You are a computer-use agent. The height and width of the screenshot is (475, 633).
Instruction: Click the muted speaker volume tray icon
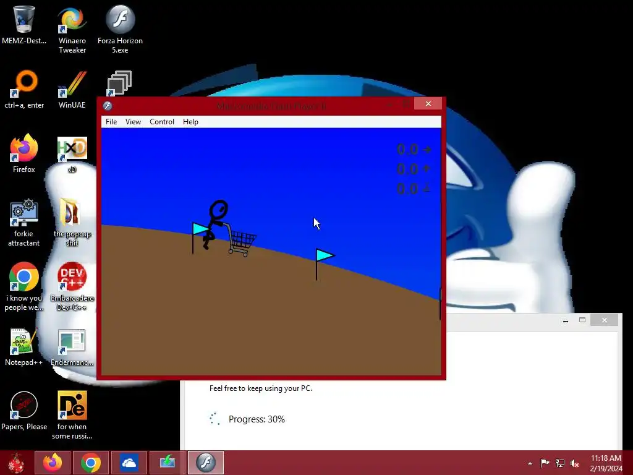(x=574, y=463)
